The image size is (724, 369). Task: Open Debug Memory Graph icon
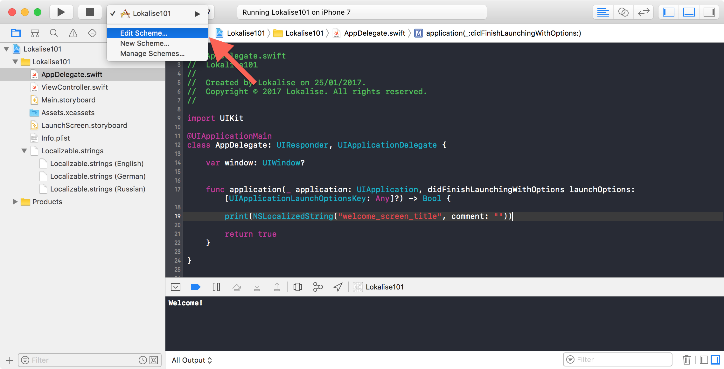(318, 287)
